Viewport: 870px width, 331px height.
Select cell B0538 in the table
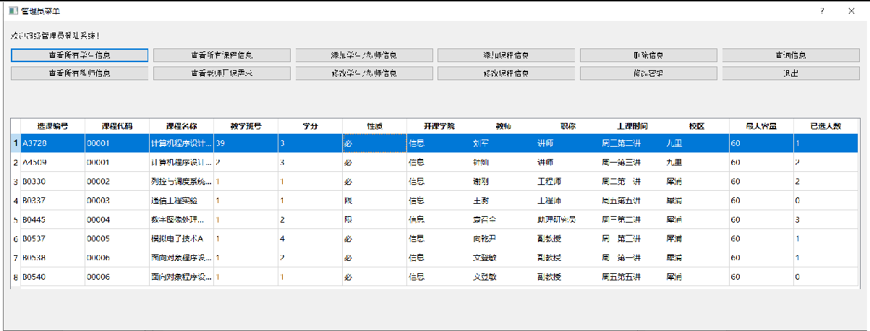(53, 257)
